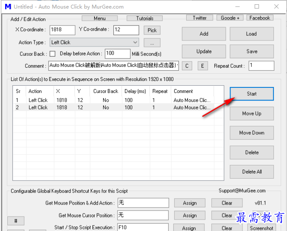Select row 1 Left Click action
The height and width of the screenshot is (231, 288).
118,100
